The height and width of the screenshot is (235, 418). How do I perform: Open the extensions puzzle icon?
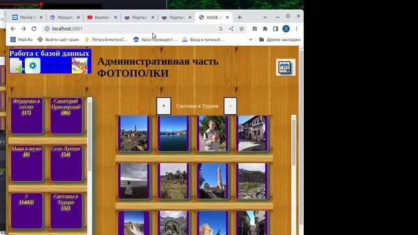[x=265, y=29]
